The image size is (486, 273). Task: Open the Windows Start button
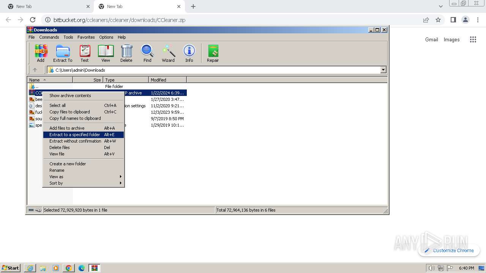coord(11,268)
